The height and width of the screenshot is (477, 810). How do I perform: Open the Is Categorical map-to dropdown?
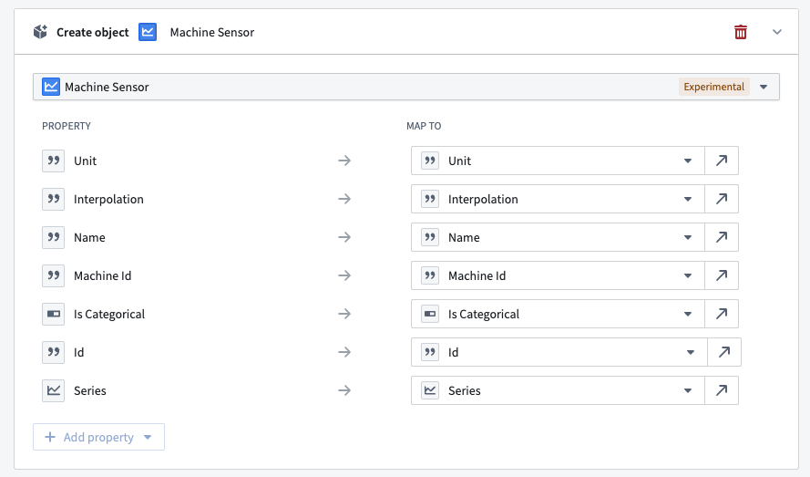[558, 314]
